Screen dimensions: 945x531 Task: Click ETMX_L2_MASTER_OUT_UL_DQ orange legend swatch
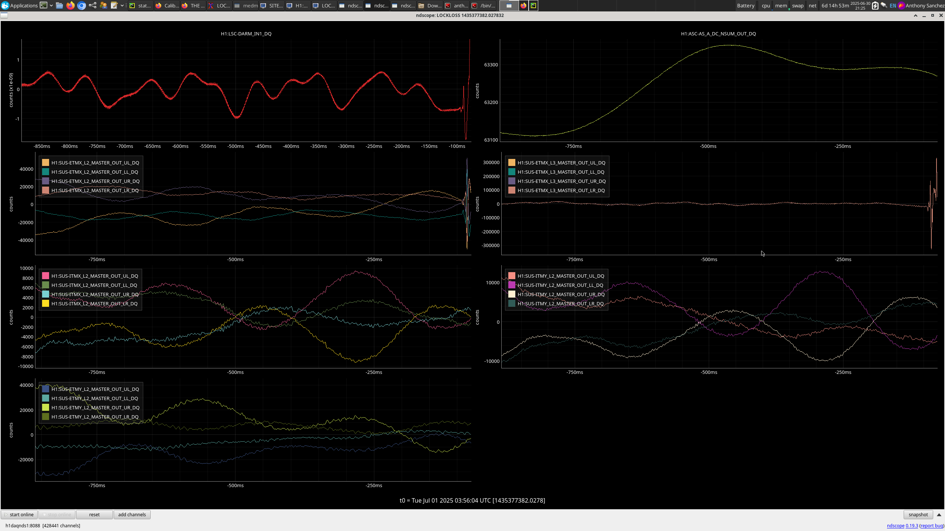pyautogui.click(x=45, y=163)
